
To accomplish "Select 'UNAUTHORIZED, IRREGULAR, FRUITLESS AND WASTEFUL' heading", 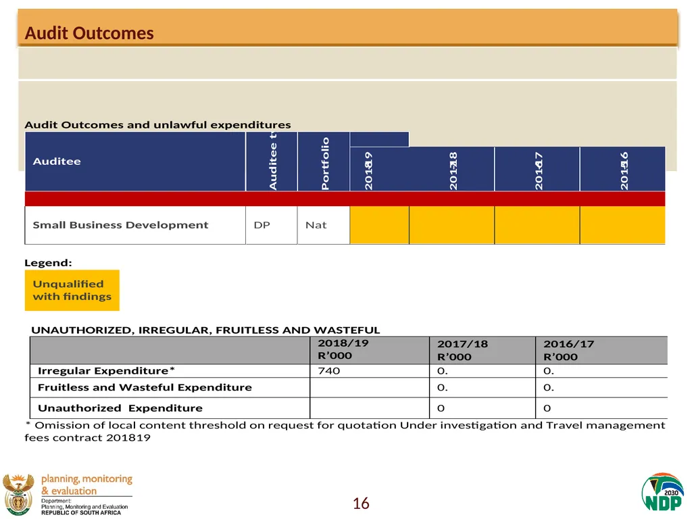I will [x=205, y=330].
